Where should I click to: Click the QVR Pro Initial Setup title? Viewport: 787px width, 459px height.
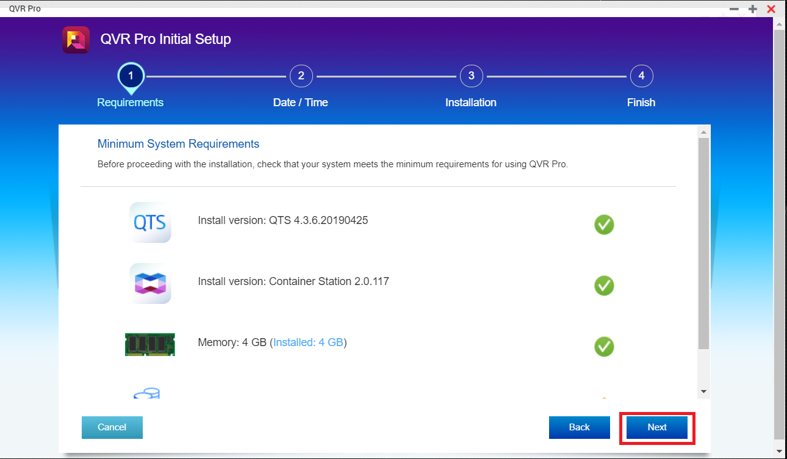(165, 40)
